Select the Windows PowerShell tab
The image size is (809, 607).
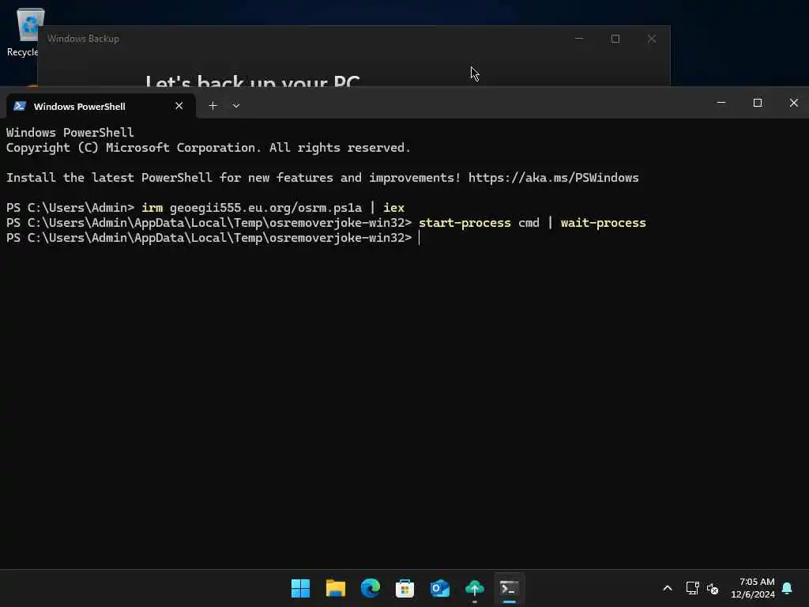[101, 106]
